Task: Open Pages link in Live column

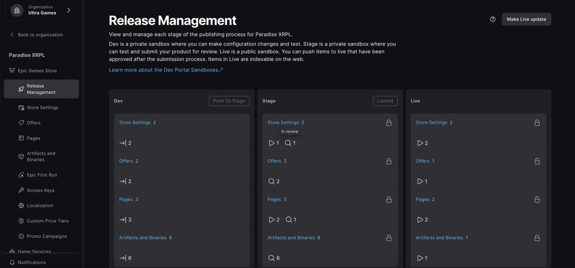Action: (423, 199)
